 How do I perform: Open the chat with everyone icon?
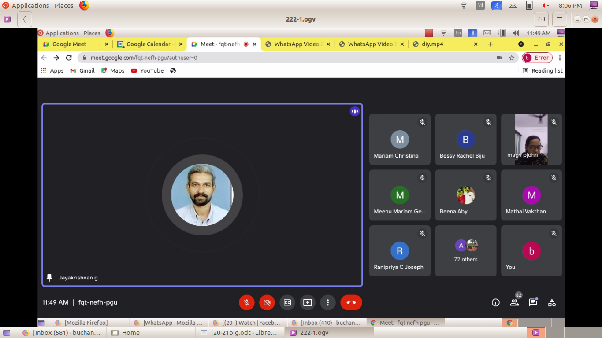(x=533, y=302)
